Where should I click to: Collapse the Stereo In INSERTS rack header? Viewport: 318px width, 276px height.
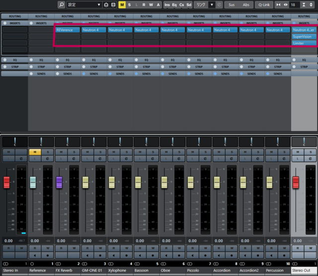click(14, 23)
